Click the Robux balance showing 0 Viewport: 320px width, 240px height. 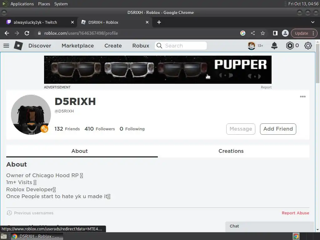(x=297, y=46)
